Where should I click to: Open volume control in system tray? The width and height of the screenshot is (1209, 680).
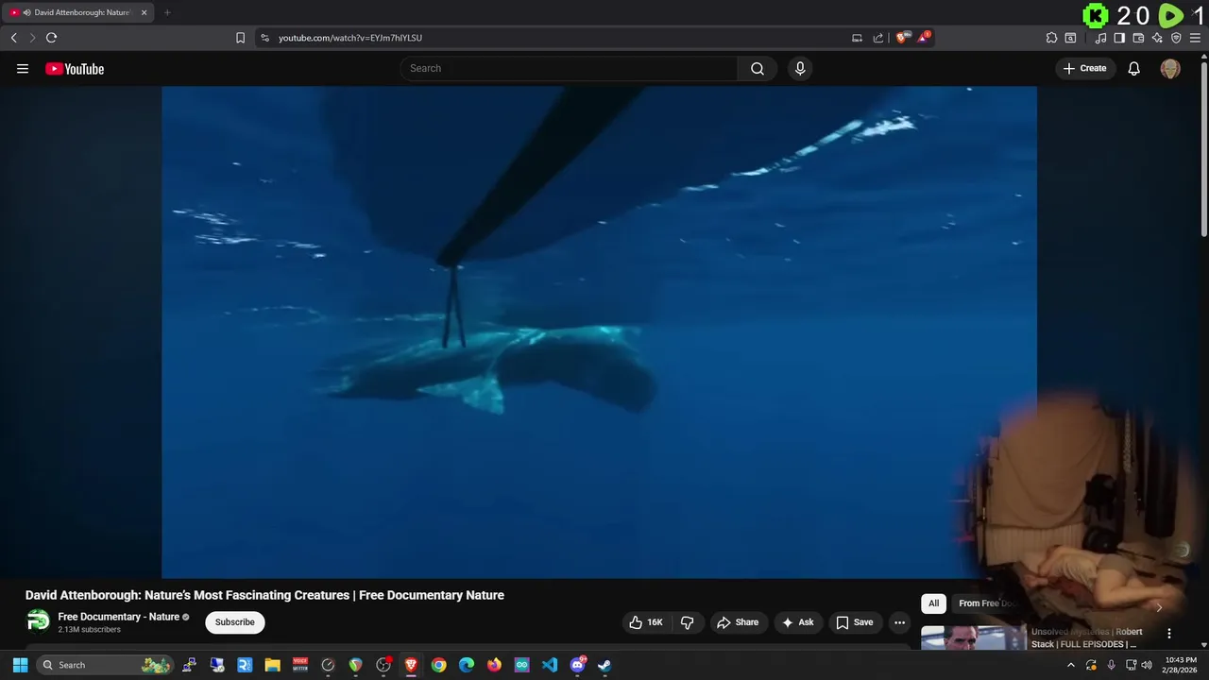[x=1147, y=665]
